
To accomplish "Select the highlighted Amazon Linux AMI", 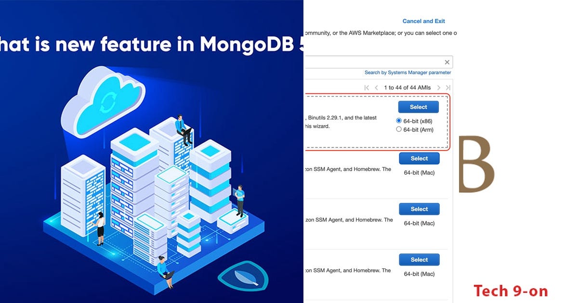I will tap(418, 107).
